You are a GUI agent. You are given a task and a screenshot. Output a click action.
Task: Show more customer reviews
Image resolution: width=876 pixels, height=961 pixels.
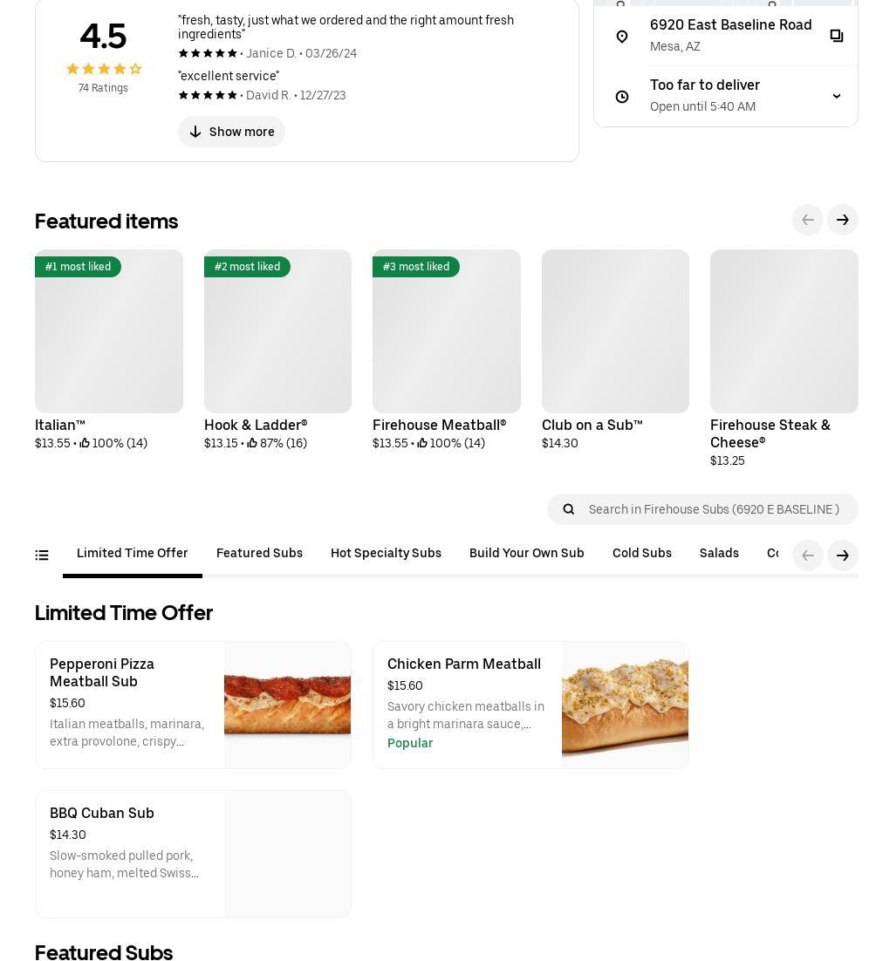tap(231, 132)
